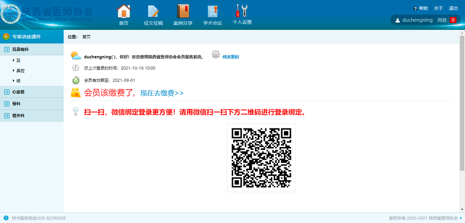Click the weather sun-cloud greeting icon
The image size is (465, 223).
(x=76, y=56)
